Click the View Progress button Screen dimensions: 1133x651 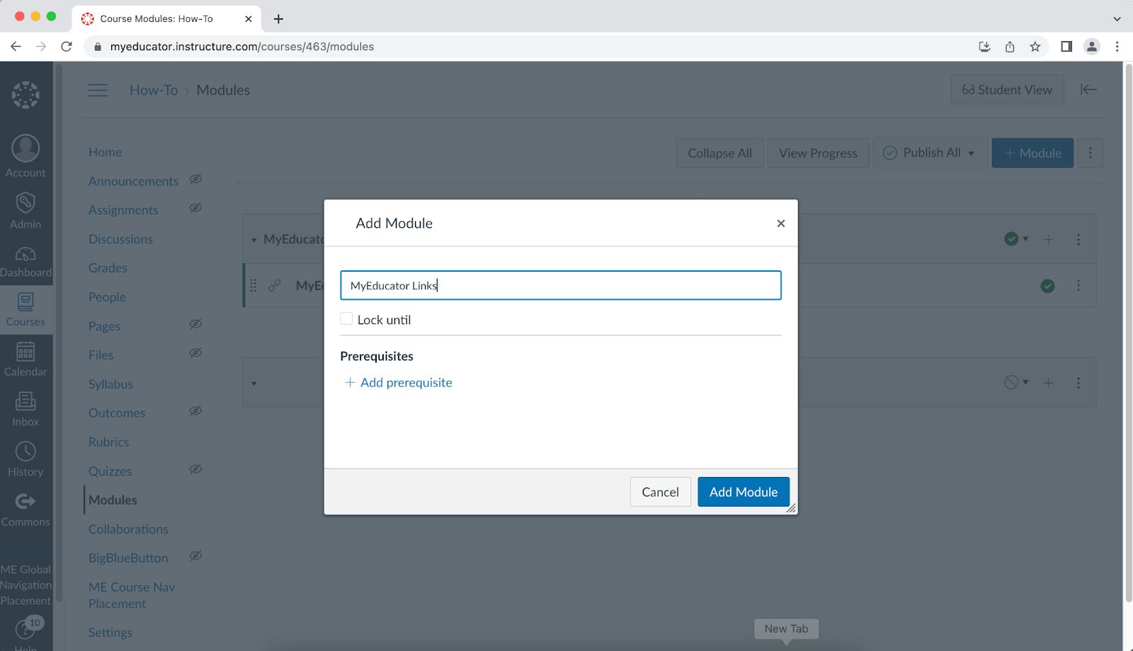[x=818, y=153]
